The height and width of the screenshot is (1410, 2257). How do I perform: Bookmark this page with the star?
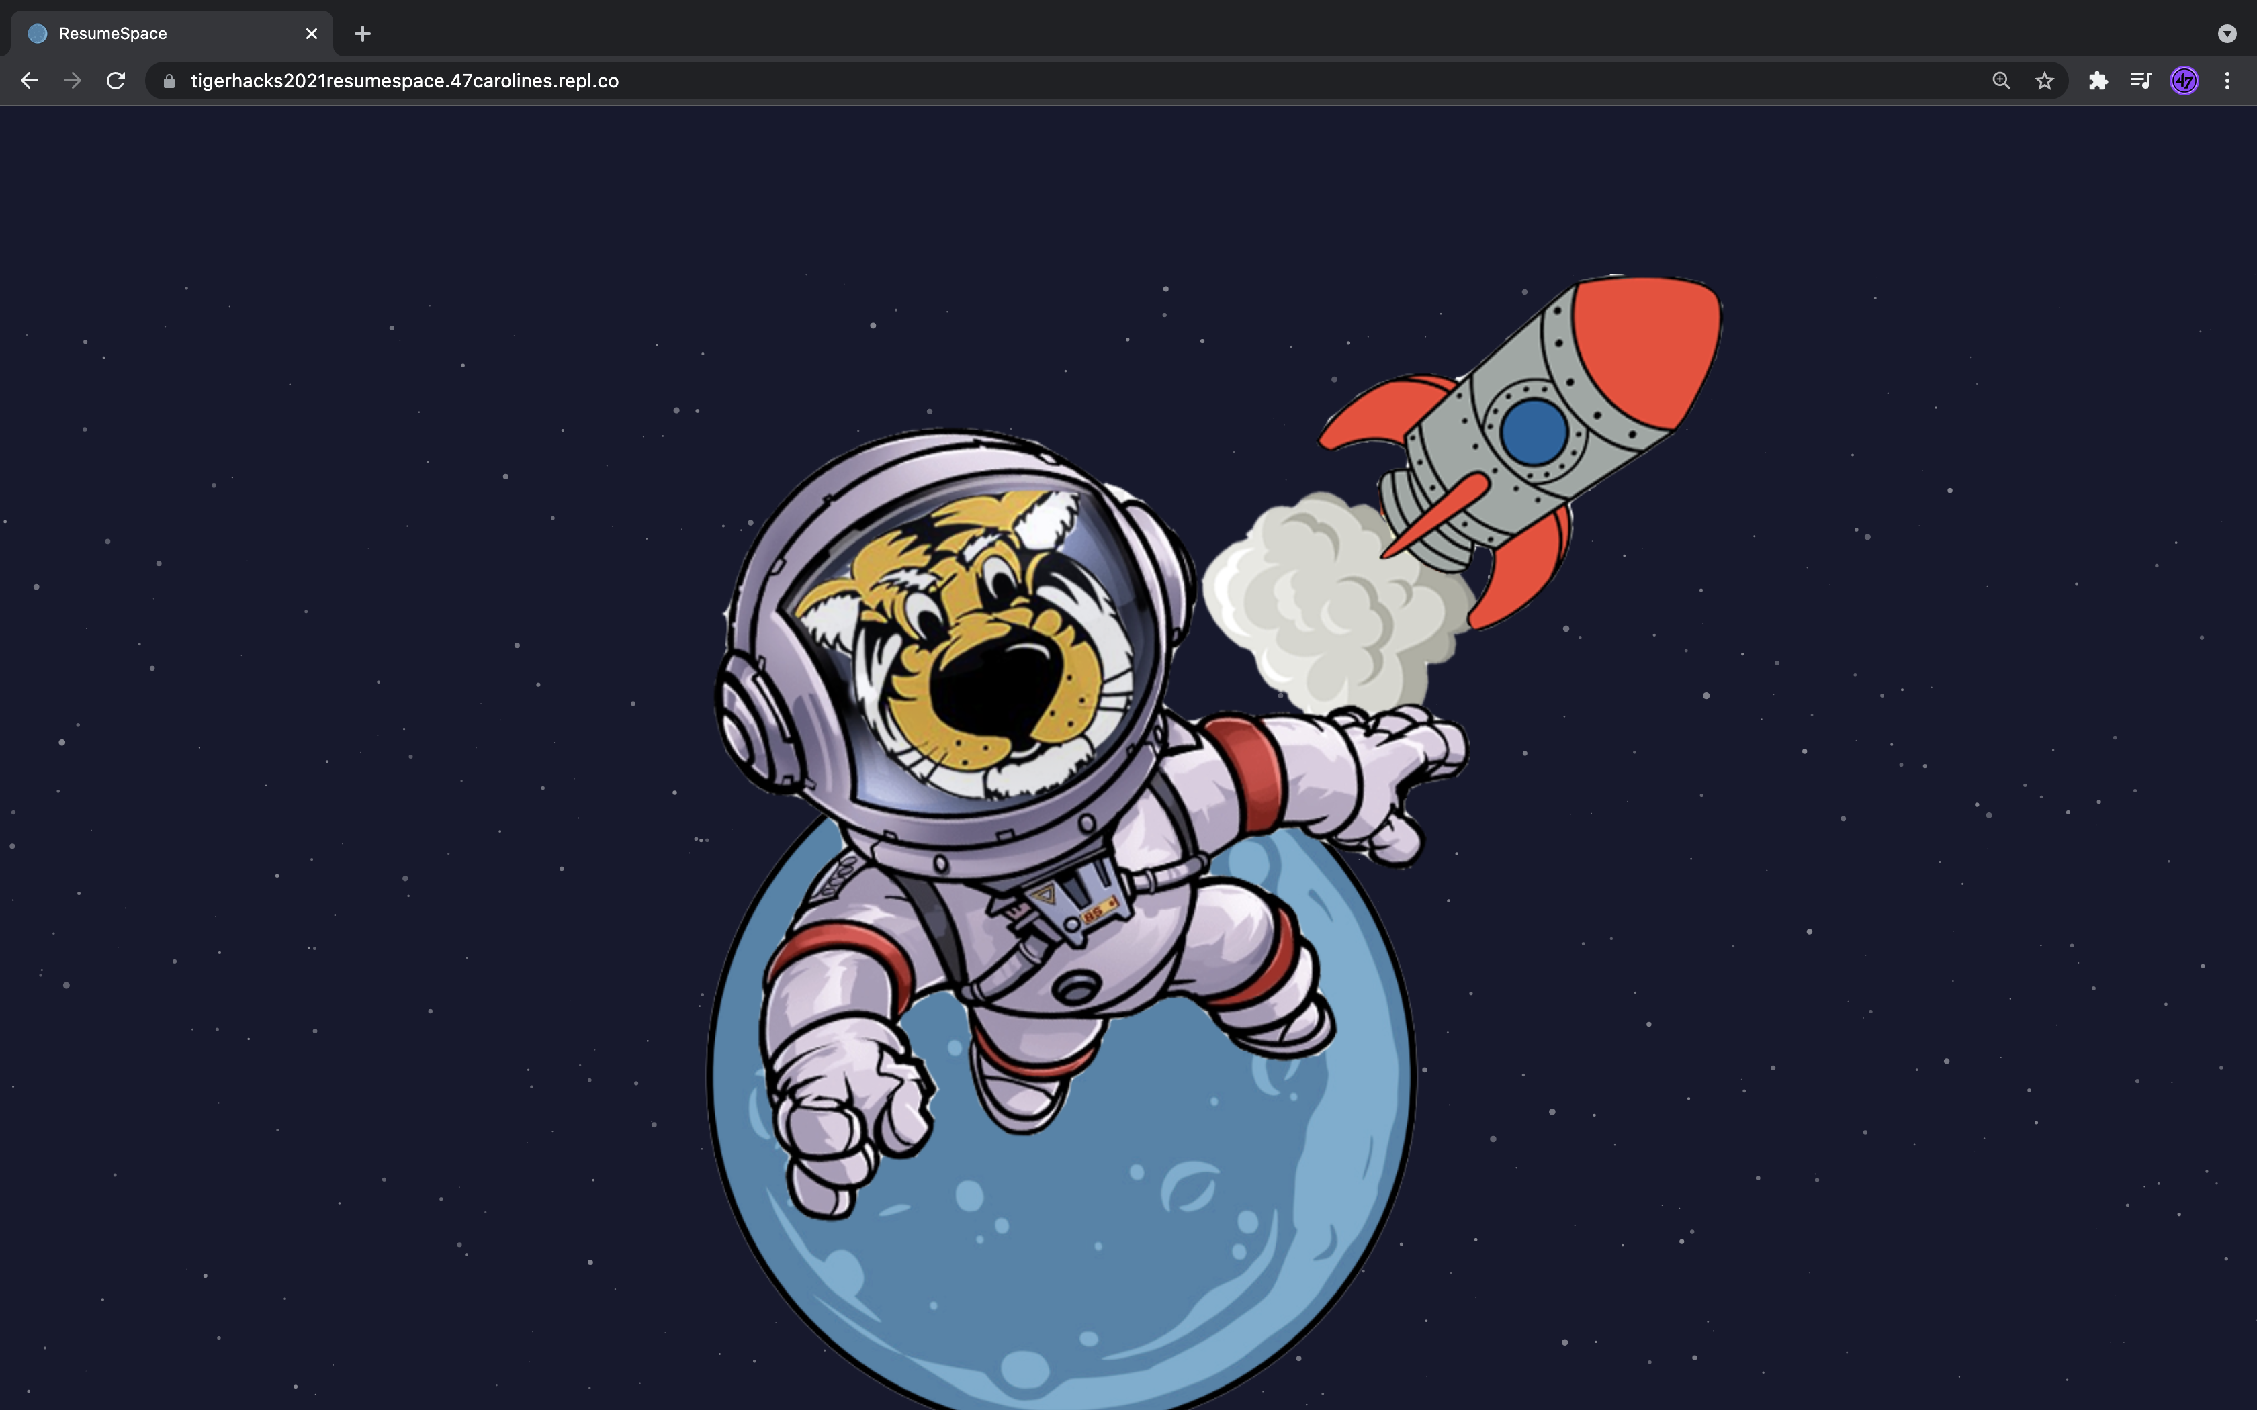[2044, 81]
